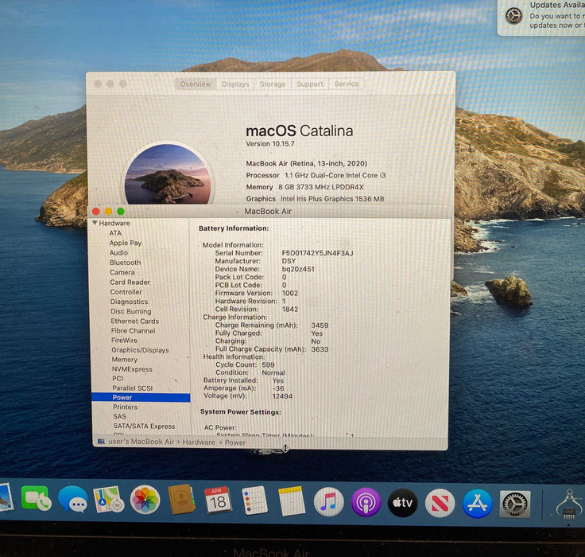The image size is (585, 557).
Task: Switch to Displays tab in About This Mac
Action: [x=235, y=84]
